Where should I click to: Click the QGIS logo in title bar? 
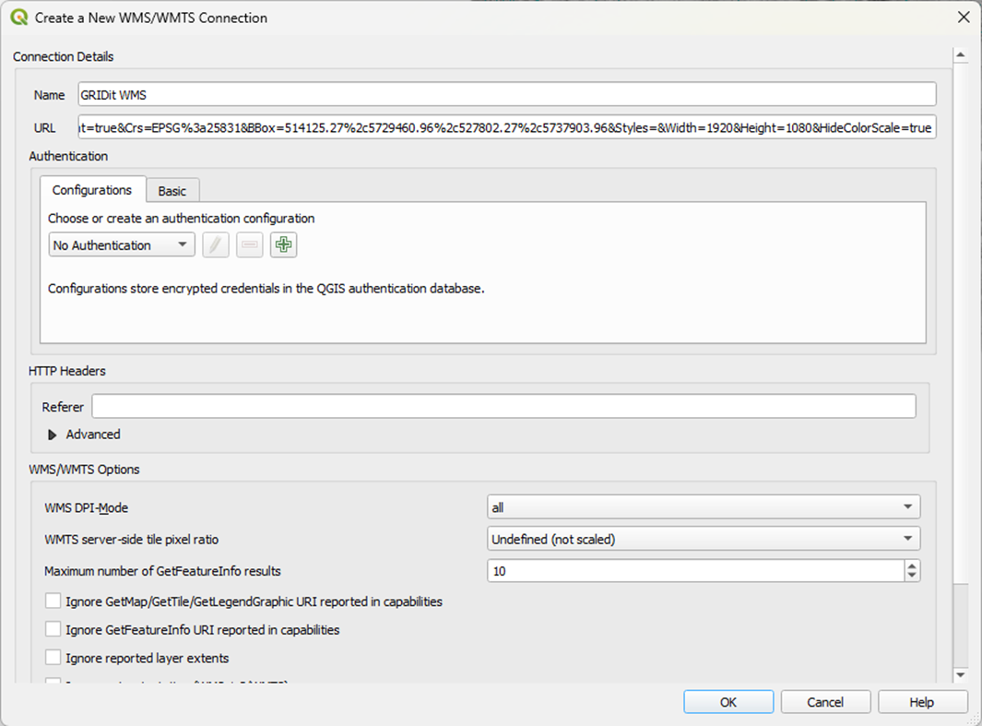(19, 18)
